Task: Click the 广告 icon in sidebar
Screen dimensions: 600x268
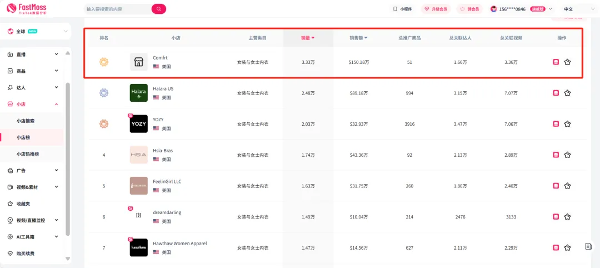Action: 11,170
